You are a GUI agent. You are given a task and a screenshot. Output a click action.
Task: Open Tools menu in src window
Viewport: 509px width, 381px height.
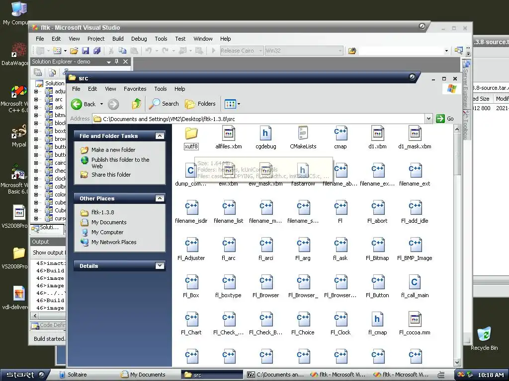pos(161,89)
